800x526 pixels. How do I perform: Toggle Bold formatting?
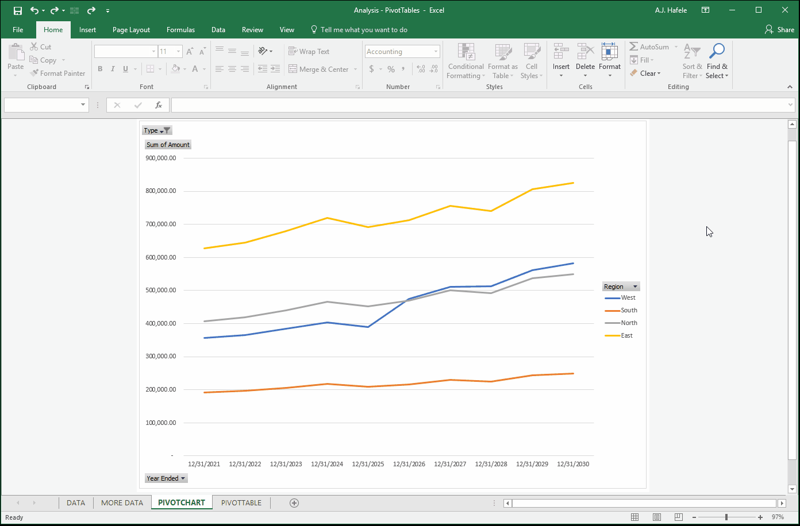pos(100,69)
